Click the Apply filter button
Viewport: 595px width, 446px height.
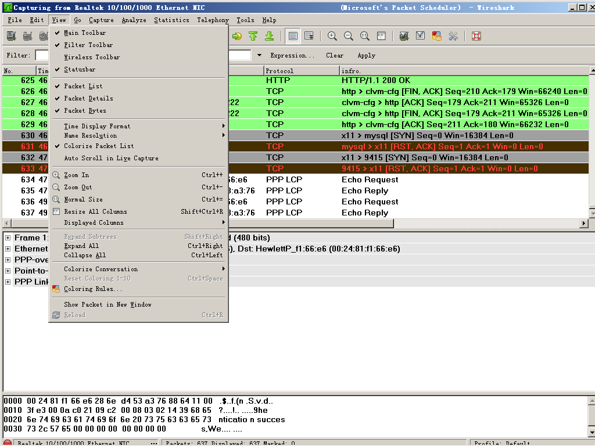[367, 55]
